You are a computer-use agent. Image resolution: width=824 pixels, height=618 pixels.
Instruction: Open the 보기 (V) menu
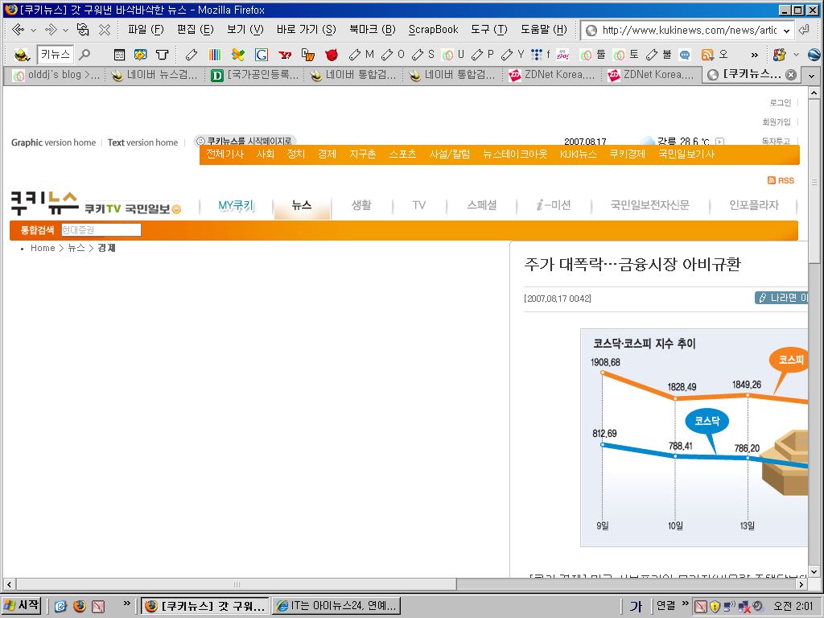[245, 30]
